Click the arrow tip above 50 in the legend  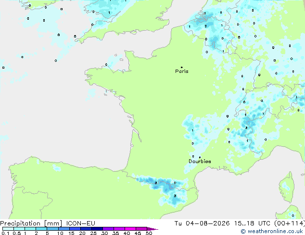tap(152, 229)
